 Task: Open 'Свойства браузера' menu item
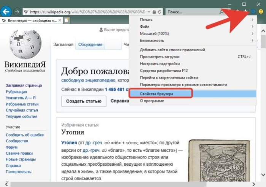click(x=193, y=94)
